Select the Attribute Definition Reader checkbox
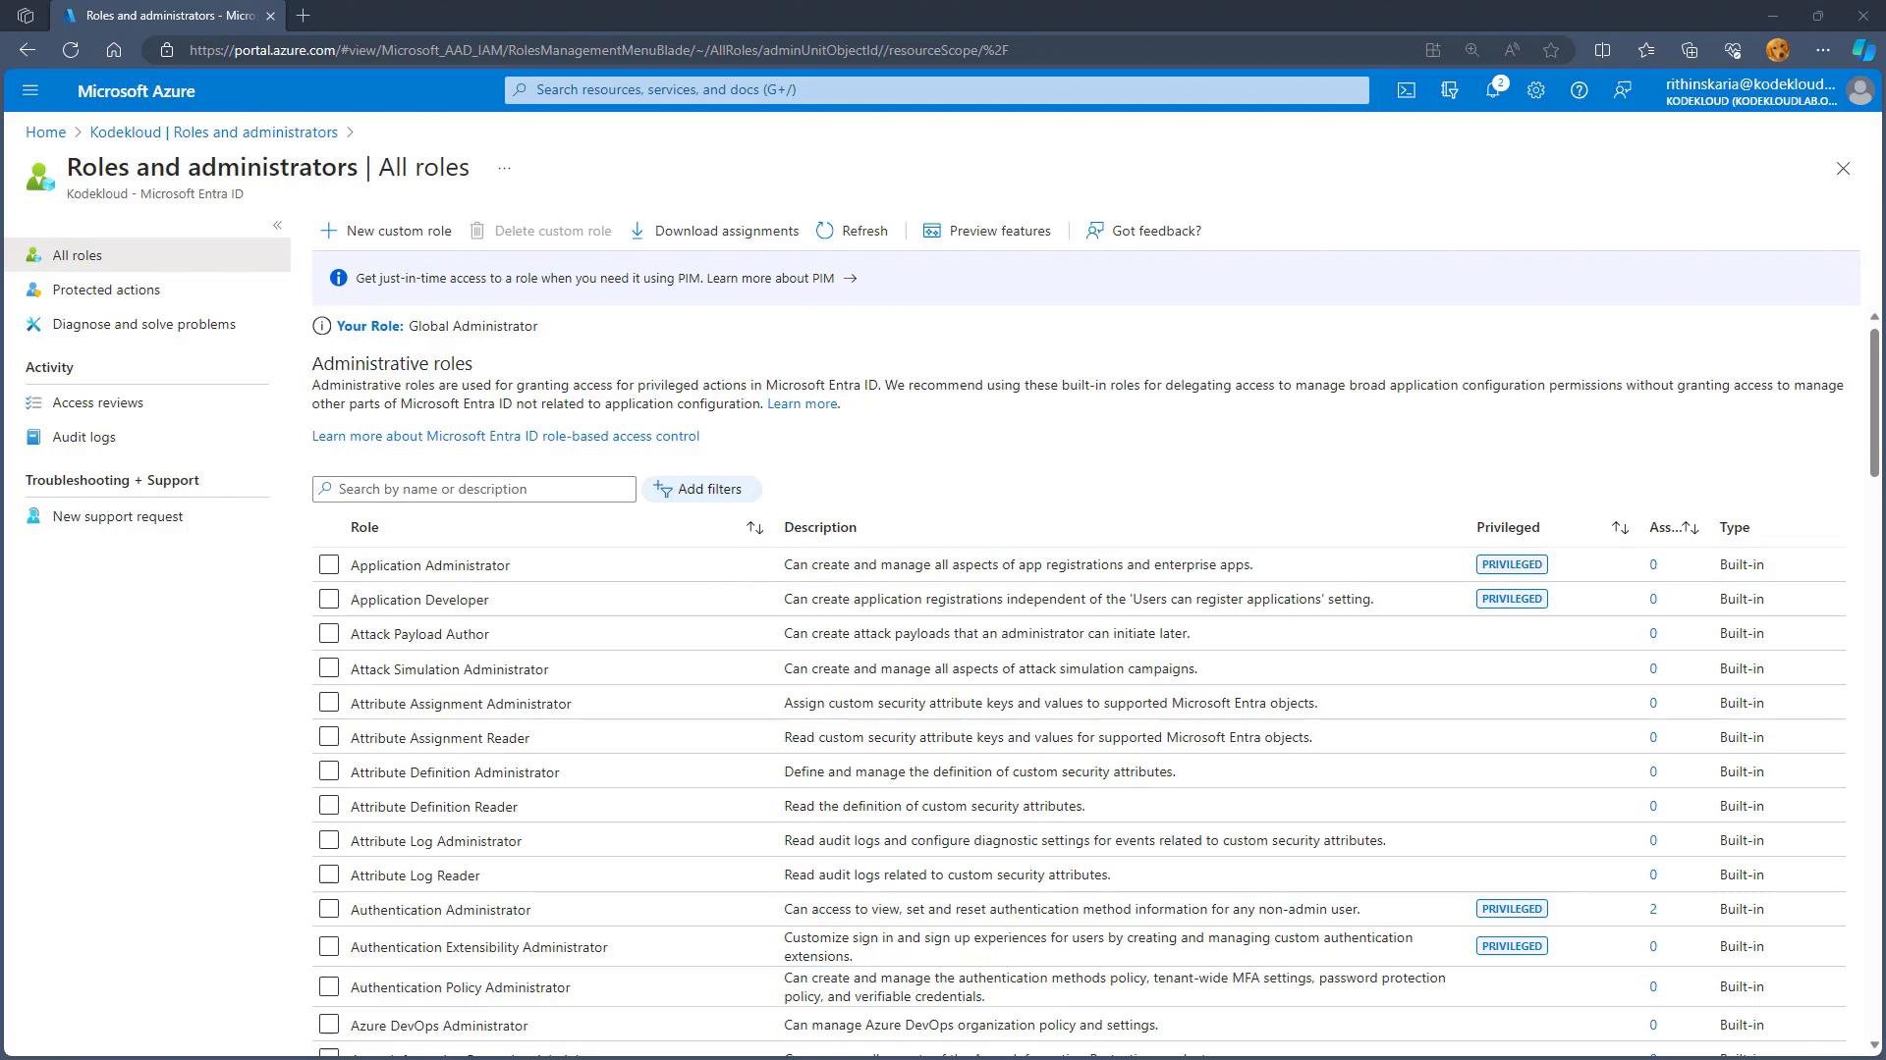The height and width of the screenshot is (1060, 1886). 329,806
